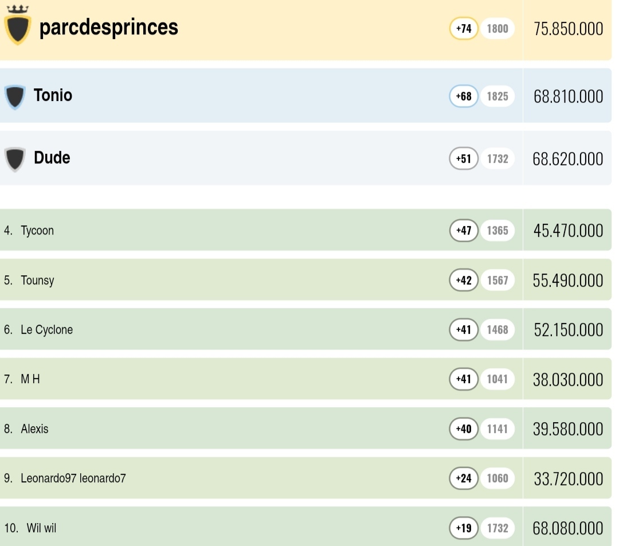Click the +51 badge beside Dude
The image size is (619, 546).
point(464,158)
